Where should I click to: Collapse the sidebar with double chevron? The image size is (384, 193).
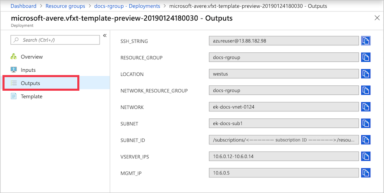(105, 35)
